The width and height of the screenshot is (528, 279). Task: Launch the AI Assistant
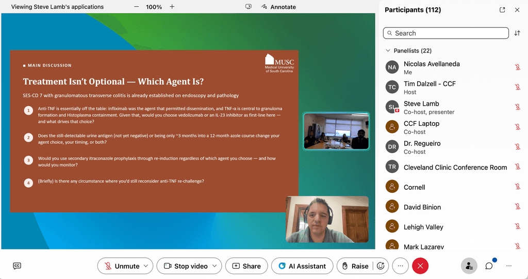pos(302,266)
